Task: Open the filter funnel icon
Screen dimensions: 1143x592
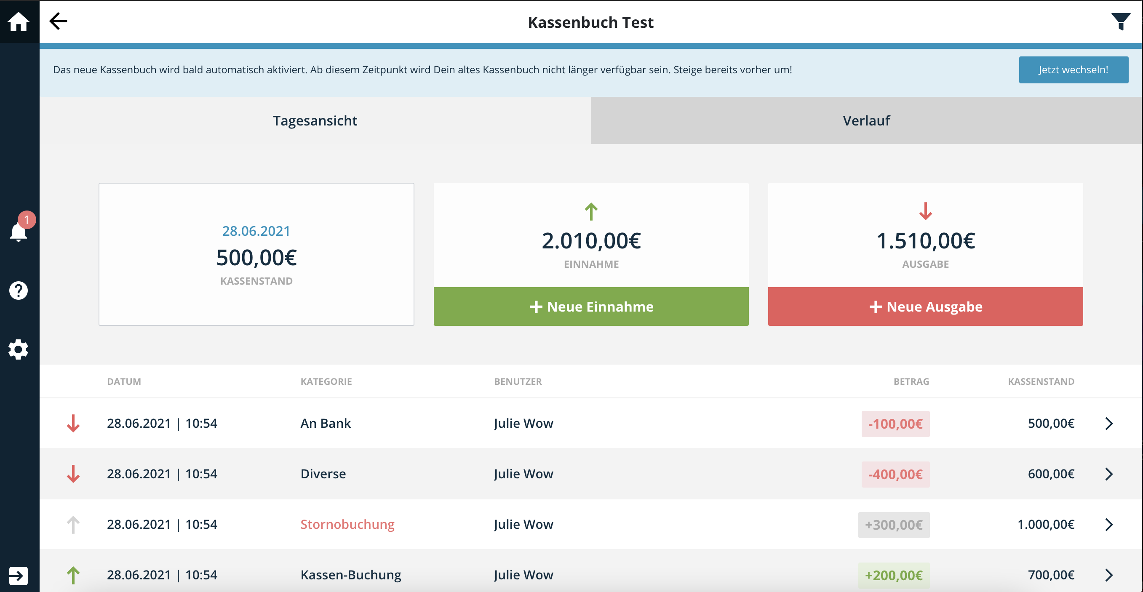Action: point(1120,21)
